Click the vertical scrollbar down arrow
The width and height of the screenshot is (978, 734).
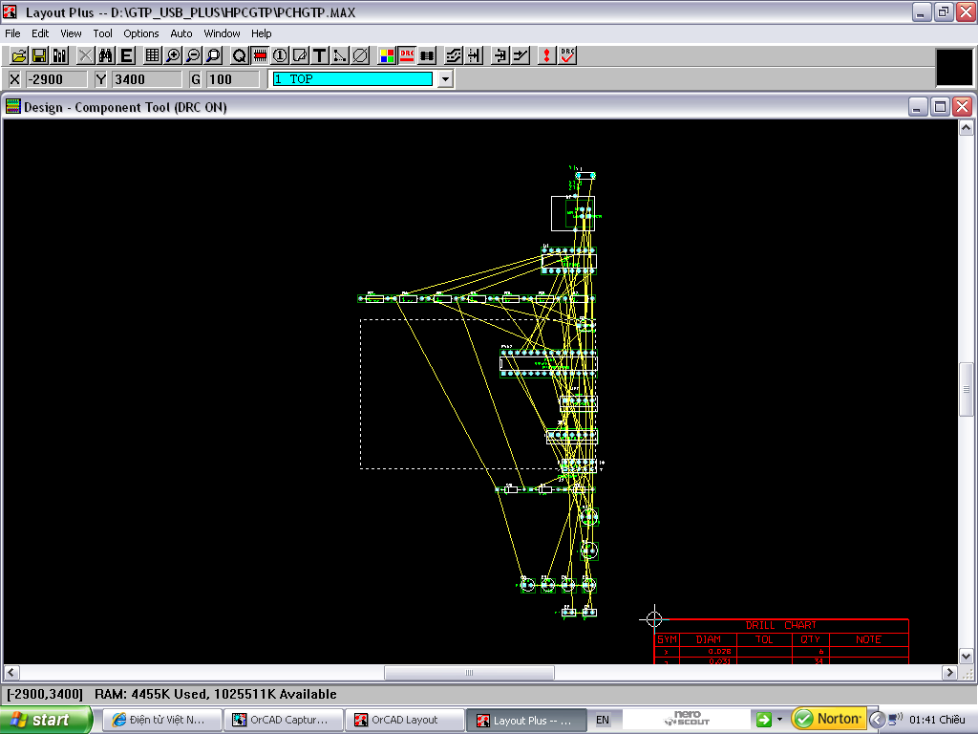coord(966,656)
